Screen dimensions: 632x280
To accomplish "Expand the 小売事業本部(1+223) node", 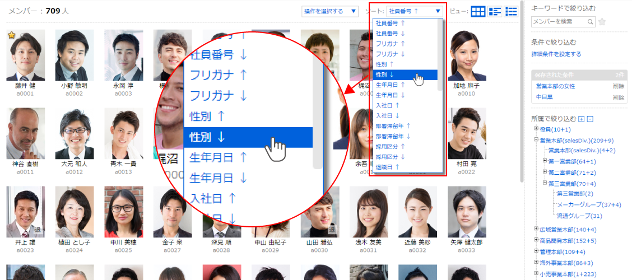I will 537,273.
